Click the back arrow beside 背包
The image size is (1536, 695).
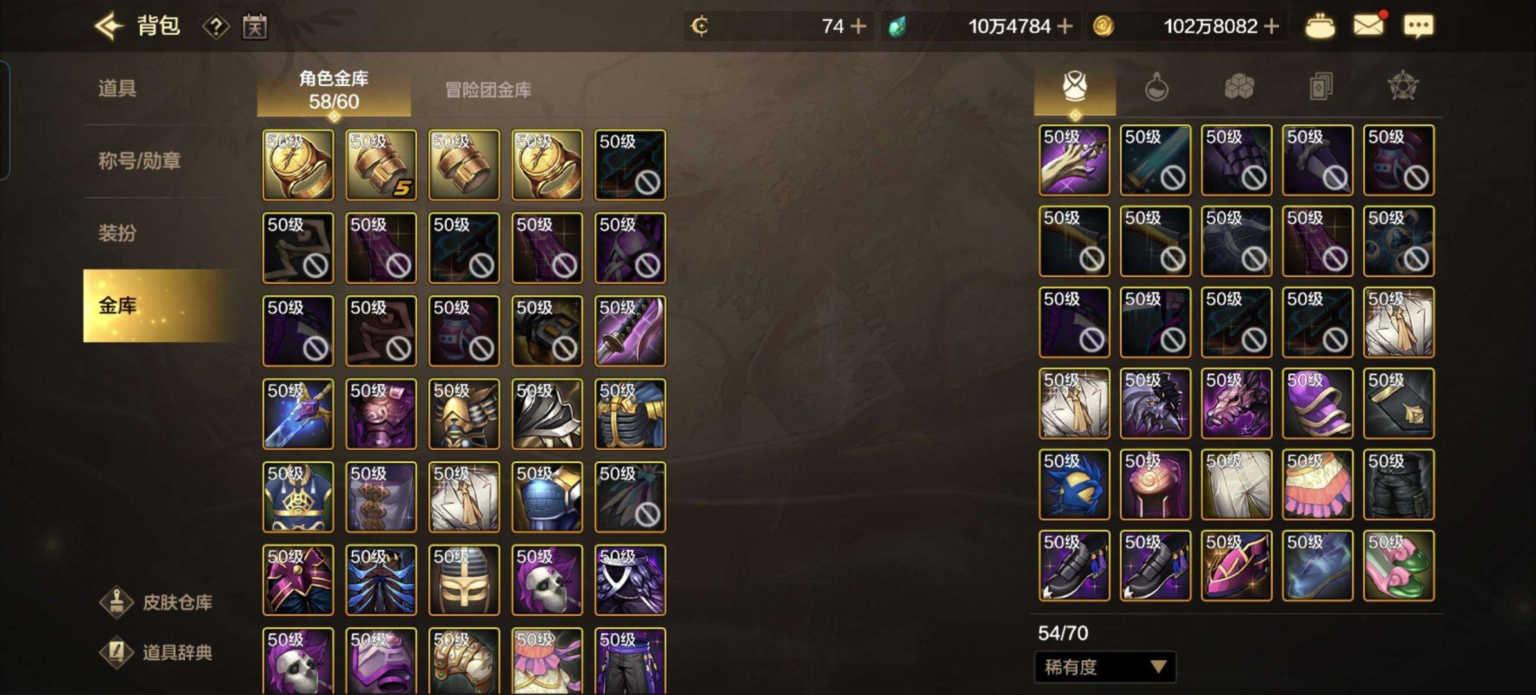(108, 26)
